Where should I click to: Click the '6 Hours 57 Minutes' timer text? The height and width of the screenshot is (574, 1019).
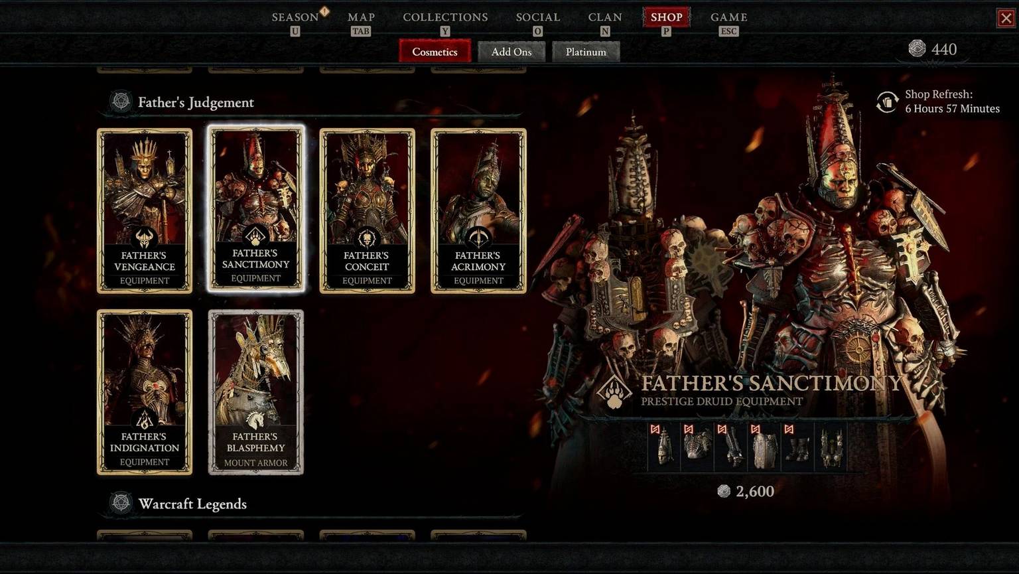952,109
